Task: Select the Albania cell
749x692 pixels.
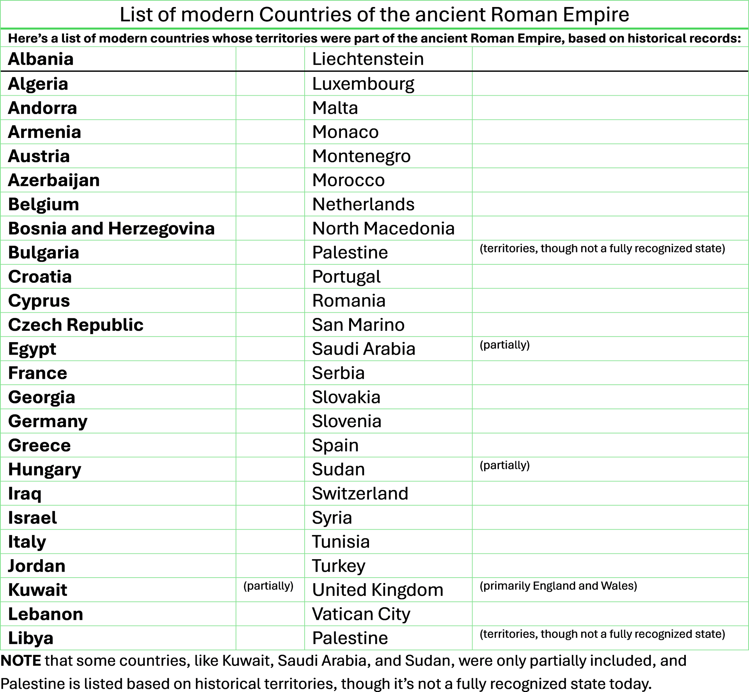Action: point(41,59)
